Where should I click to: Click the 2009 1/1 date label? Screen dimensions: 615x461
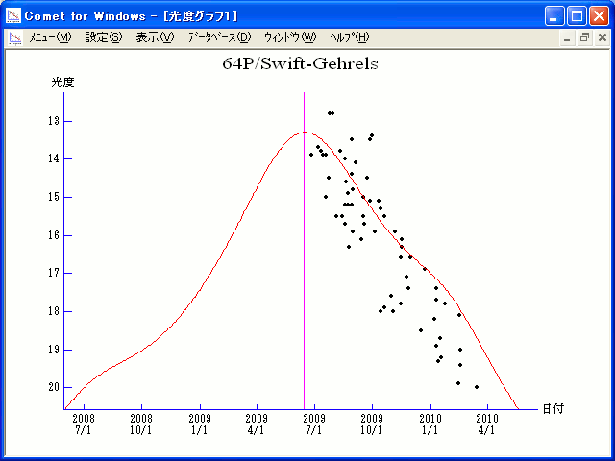tap(200, 425)
